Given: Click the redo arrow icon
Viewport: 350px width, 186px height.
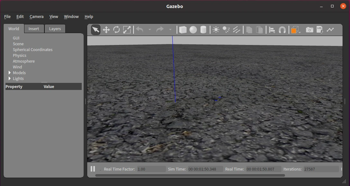Looking at the screenshot, I should (160, 30).
